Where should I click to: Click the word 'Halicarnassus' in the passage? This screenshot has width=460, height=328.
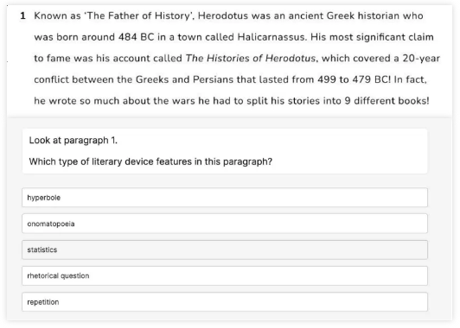[x=272, y=37]
